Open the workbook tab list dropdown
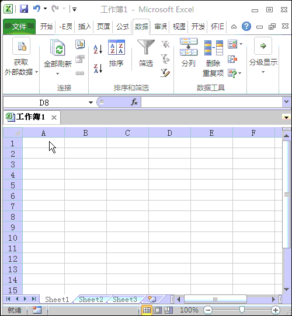292x316 pixels. point(286,117)
